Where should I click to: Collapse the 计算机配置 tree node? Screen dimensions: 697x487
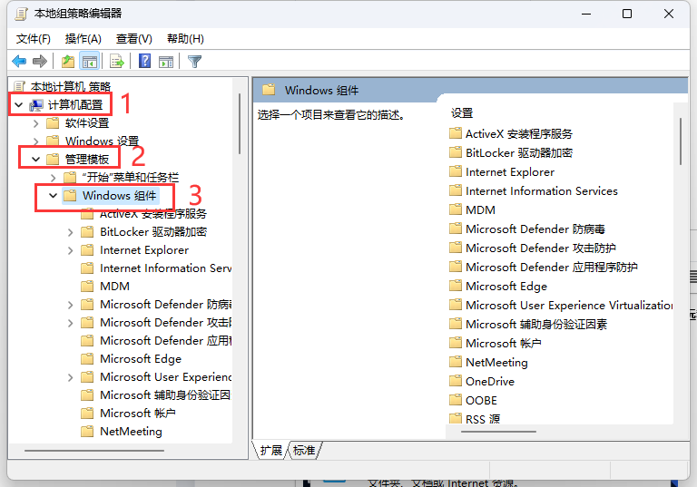[x=18, y=105]
